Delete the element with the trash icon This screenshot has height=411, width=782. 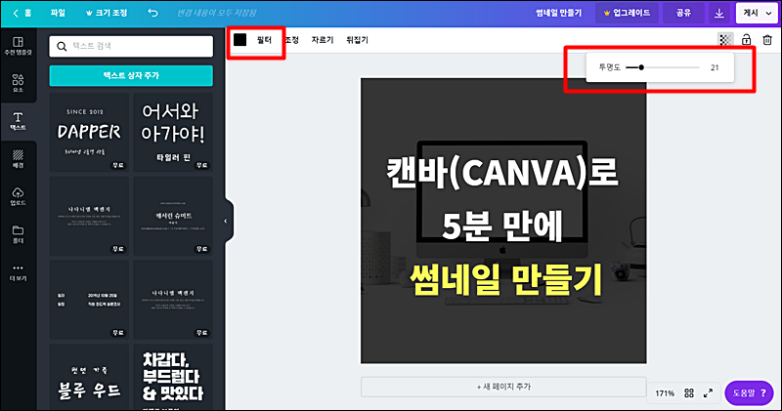(767, 40)
